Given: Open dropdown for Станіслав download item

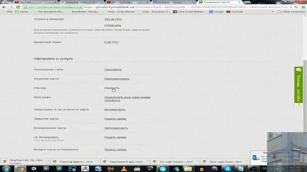Looking at the screenshot, I should (98, 161).
